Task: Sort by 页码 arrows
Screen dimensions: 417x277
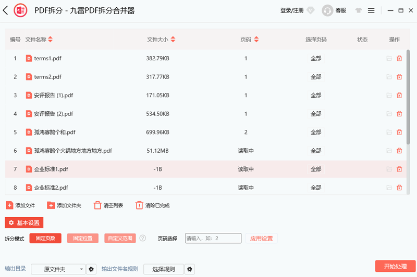Action: 256,39
